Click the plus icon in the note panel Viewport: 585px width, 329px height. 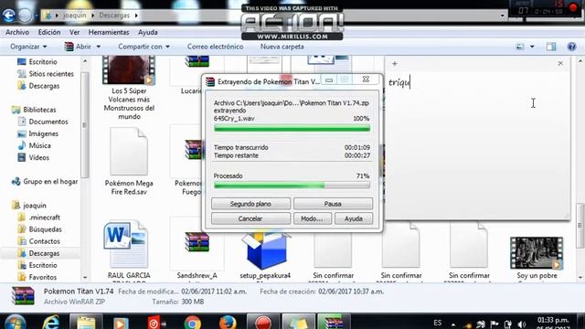[x=395, y=64]
